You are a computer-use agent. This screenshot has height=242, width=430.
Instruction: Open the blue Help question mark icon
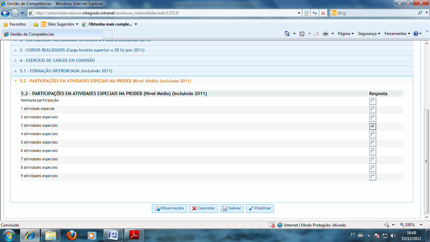click(416, 34)
